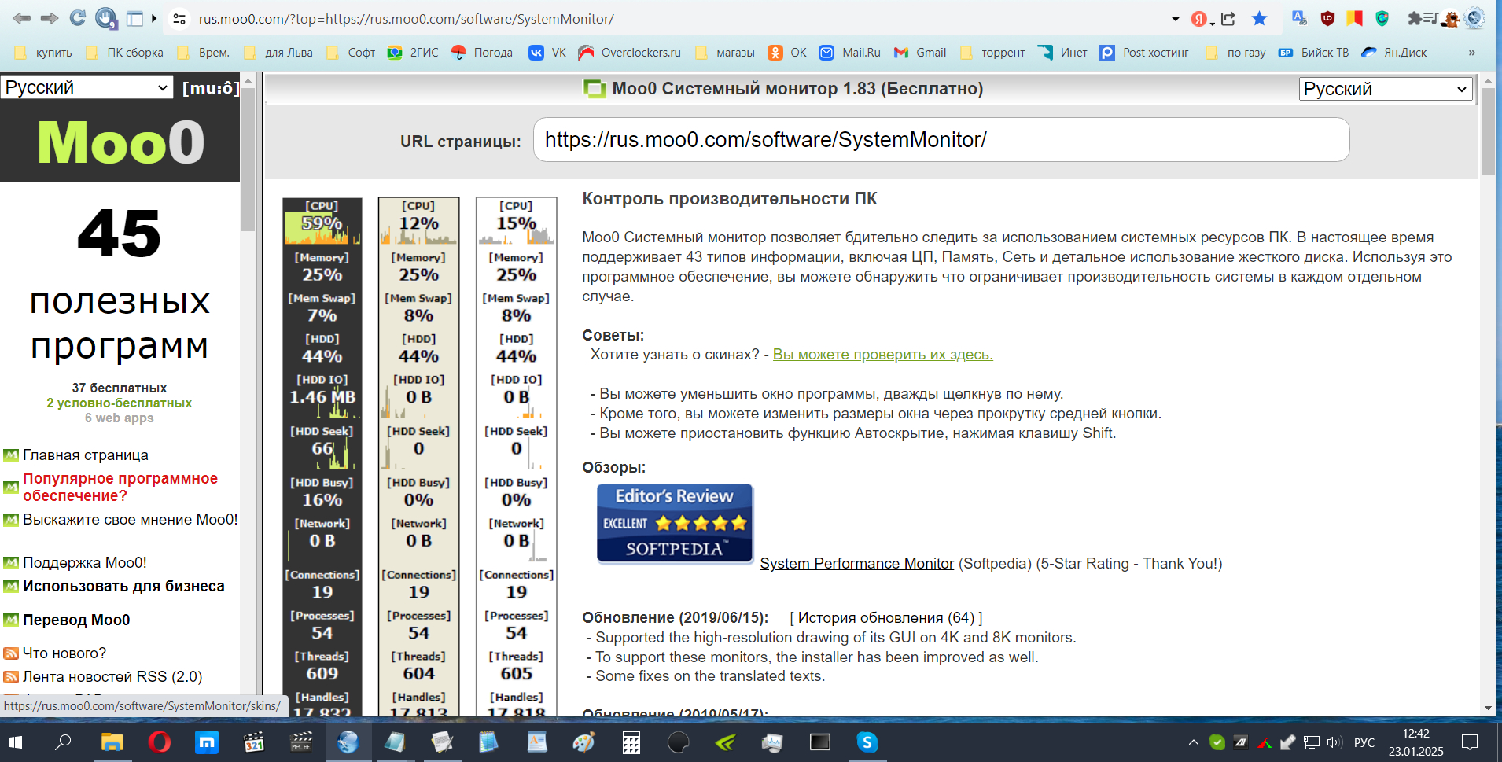1502x762 pixels.
Task: Open the Mail.Ru bookmark
Action: (x=849, y=53)
